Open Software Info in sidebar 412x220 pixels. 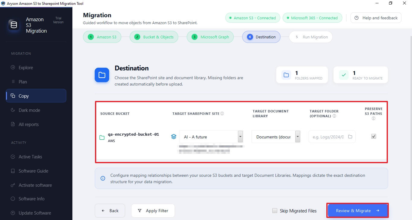[x=36, y=199]
